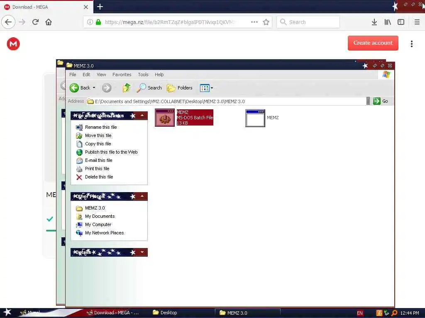This screenshot has height=318, width=425.
Task: Collapse the File and Folder Tasks panel
Action: tap(142, 116)
